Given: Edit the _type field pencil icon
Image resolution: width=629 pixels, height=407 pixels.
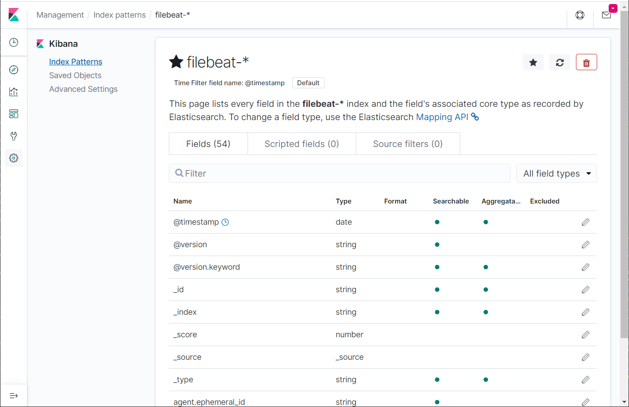Looking at the screenshot, I should point(586,380).
